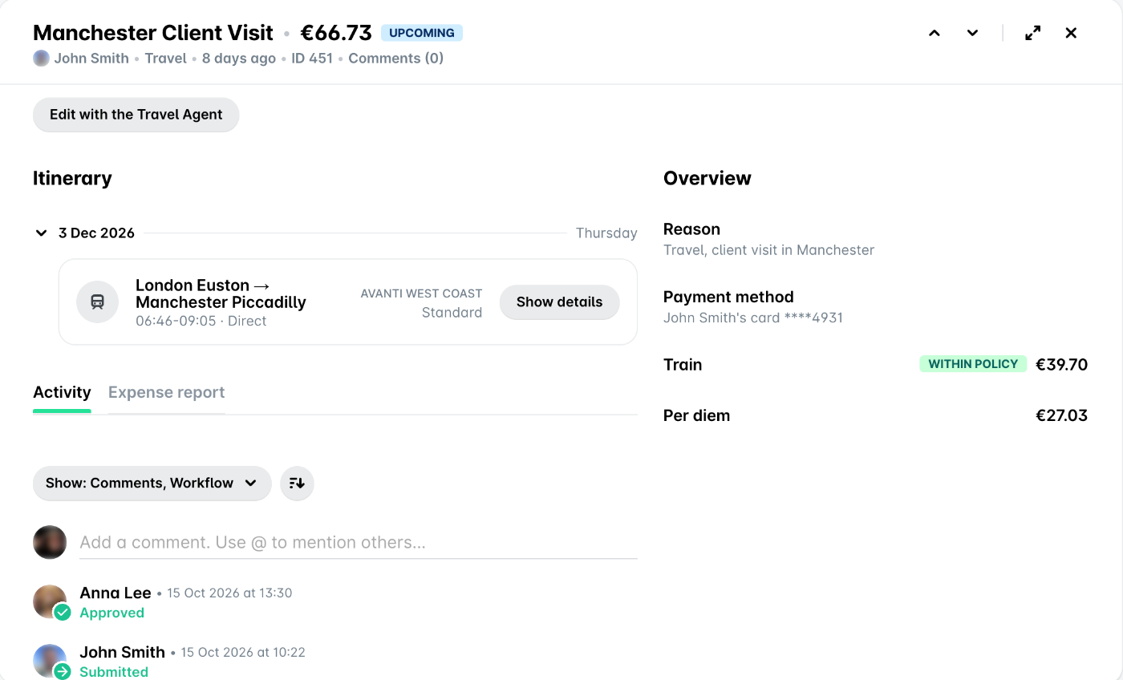Click the Approved status under Anna Lee
Viewport: 1123px width, 680px height.
[x=112, y=613]
